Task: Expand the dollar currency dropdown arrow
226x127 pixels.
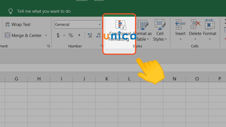Action: pyautogui.click(x=64, y=36)
